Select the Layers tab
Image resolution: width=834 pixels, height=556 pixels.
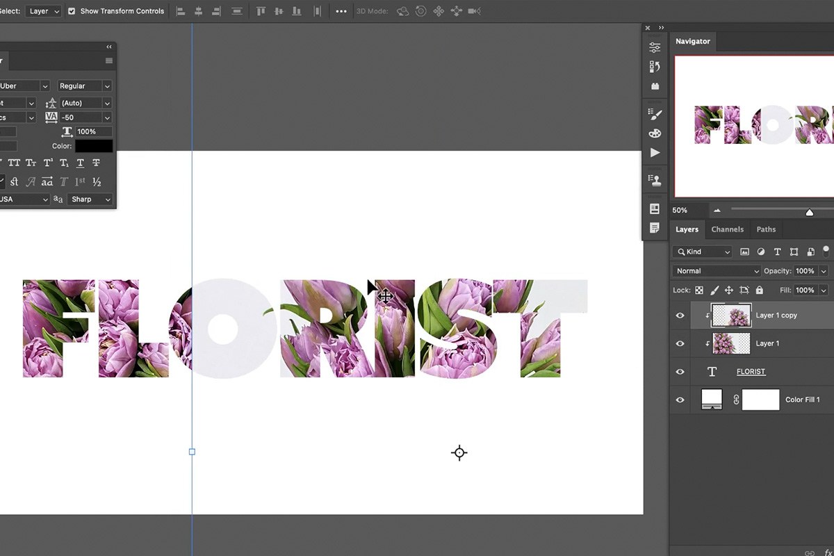[687, 229]
